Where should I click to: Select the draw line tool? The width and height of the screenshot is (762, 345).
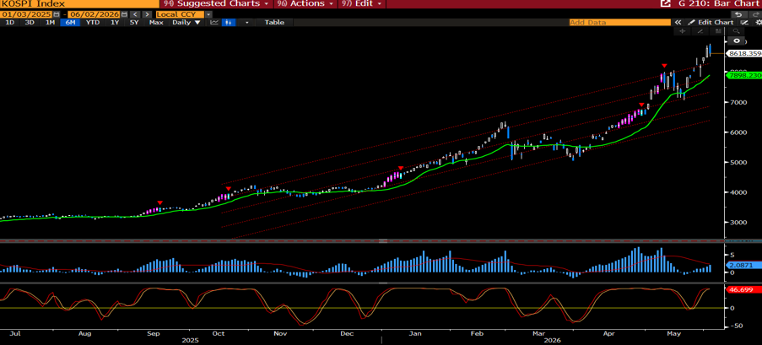point(700,31)
